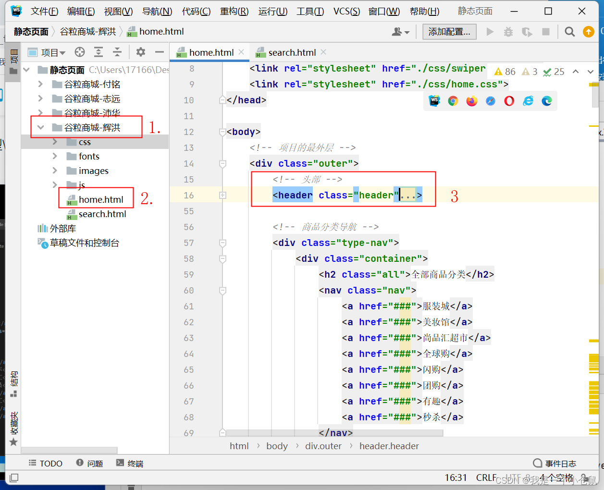Screen dimensions: 604x490
Task: Expand the 谷粒商城-志远 folder
Action: [40, 98]
